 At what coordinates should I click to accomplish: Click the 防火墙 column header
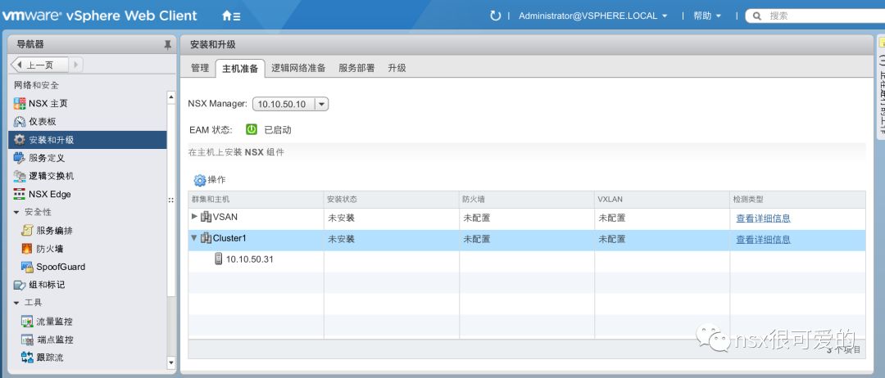[527, 200]
